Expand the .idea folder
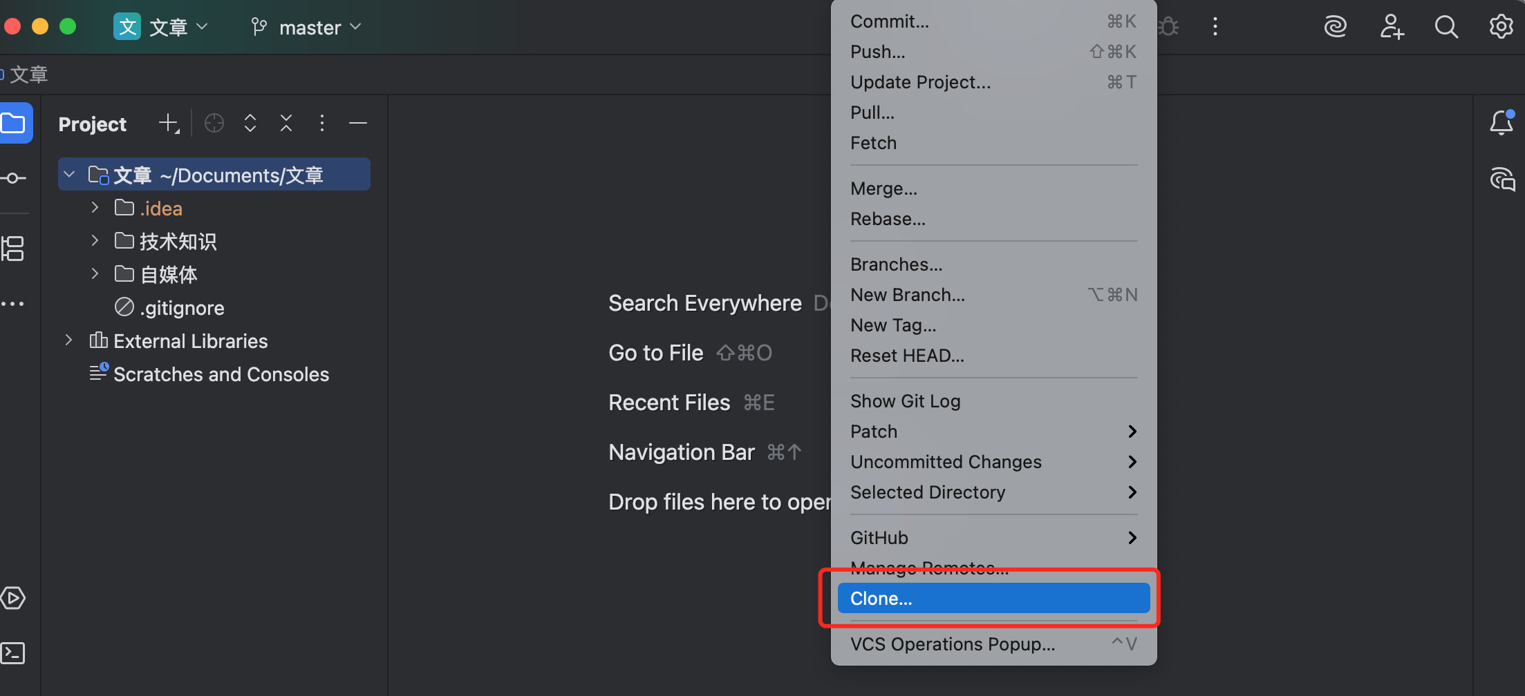Viewport: 1525px width, 696px height. (95, 208)
